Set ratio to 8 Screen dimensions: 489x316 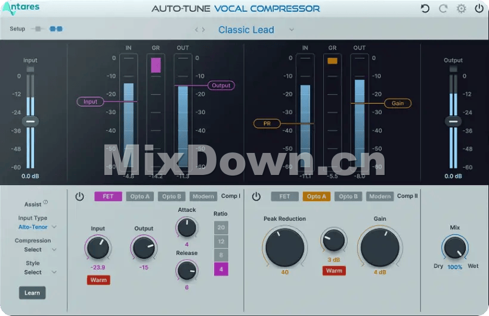tap(221, 255)
